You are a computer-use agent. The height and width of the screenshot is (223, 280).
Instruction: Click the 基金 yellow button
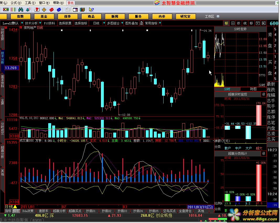[x=44, y=17]
